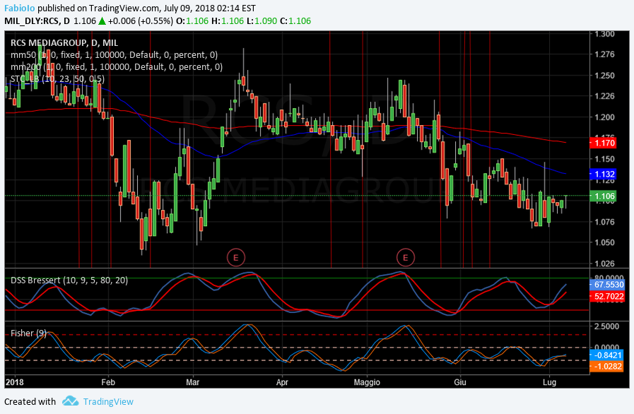The image size is (634, 414).
Task: Click the green 1.106 last price label
Action: (602, 196)
